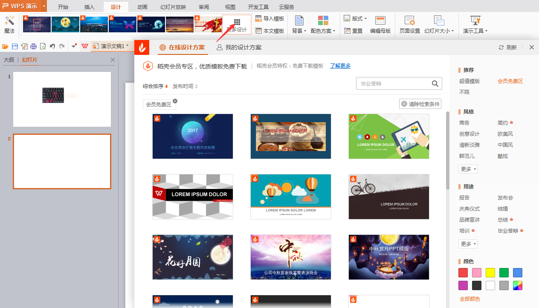Filter usage by 毕业答辩

pos(508,231)
